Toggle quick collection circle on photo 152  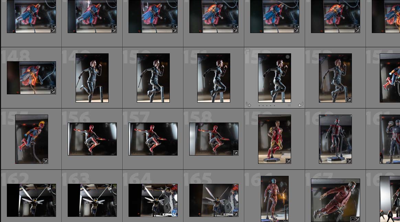[288, 56]
